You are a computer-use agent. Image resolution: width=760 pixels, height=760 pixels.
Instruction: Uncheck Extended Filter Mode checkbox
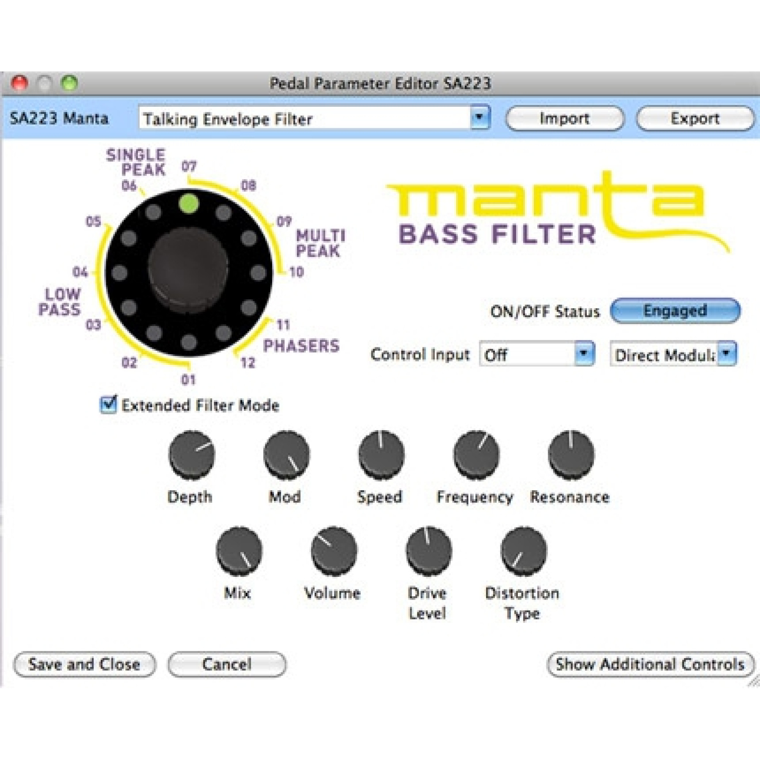pos(108,405)
